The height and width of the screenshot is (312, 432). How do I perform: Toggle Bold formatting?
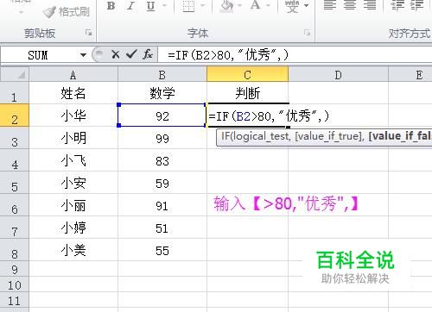pos(111,6)
